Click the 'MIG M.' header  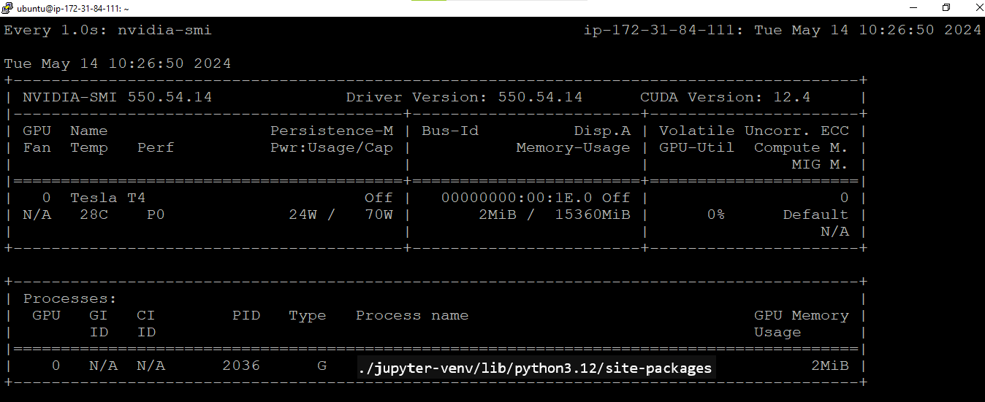tap(821, 164)
